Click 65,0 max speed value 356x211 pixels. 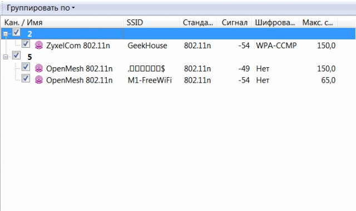pyautogui.click(x=328, y=80)
